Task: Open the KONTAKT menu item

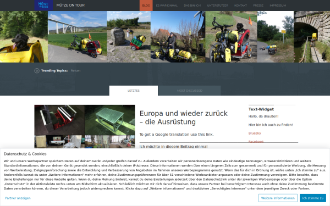Action: pyautogui.click(x=240, y=5)
